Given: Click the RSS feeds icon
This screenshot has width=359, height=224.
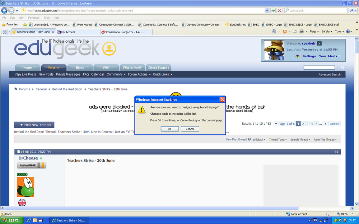Looking at the screenshot, I should [x=285, y=32].
